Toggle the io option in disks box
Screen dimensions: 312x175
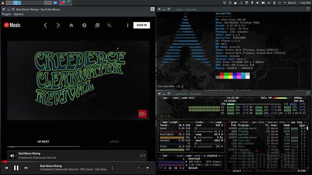click(x=212, y=122)
